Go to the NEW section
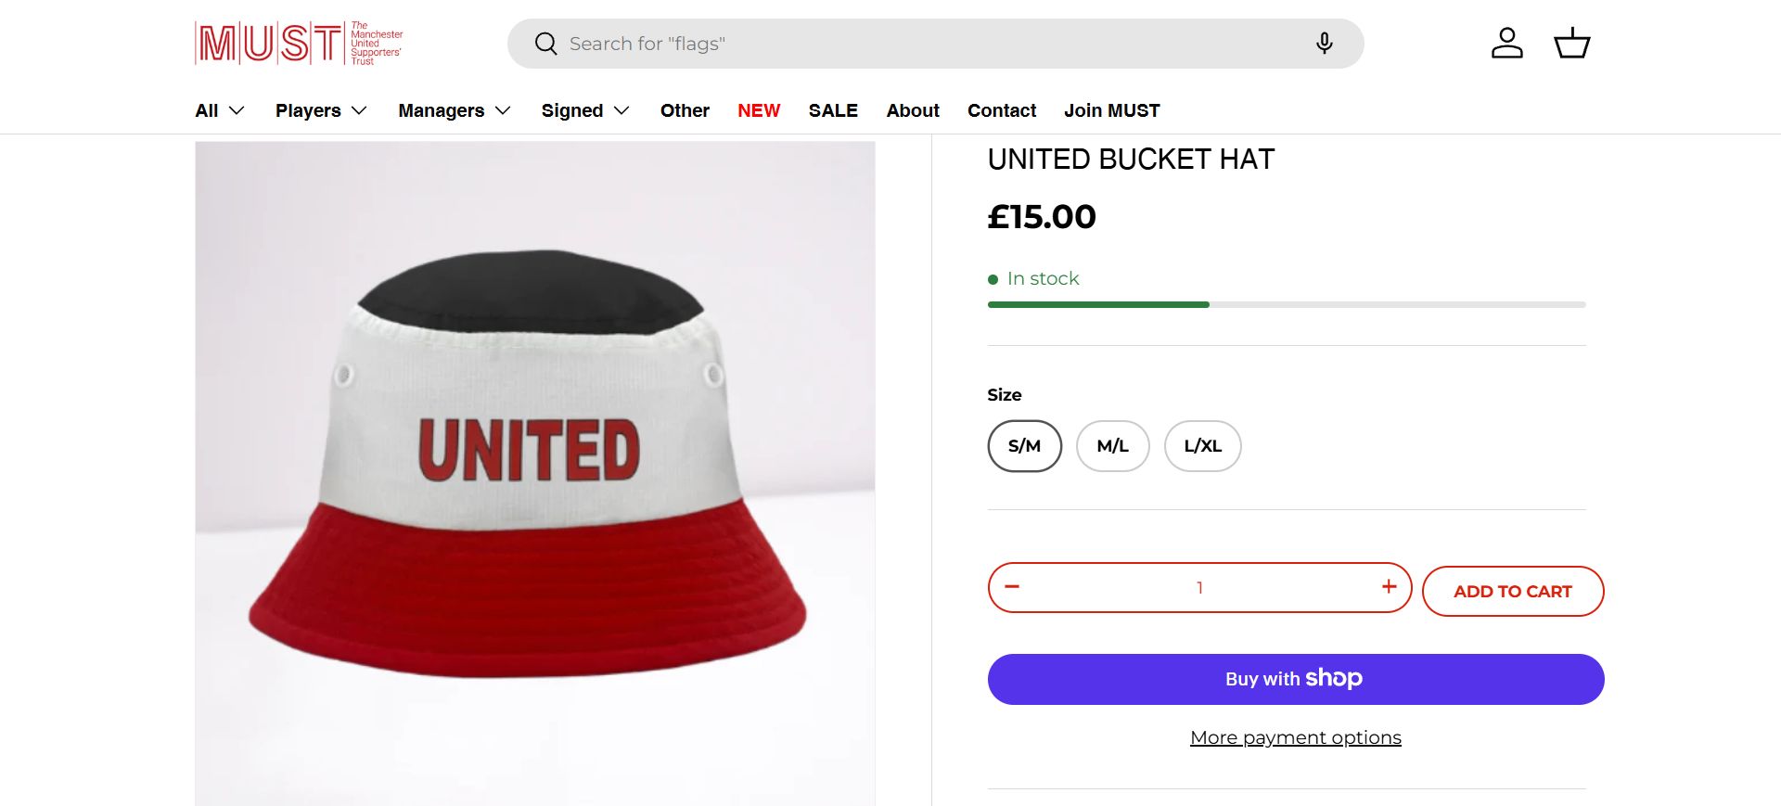Image resolution: width=1781 pixels, height=806 pixels. click(x=759, y=110)
